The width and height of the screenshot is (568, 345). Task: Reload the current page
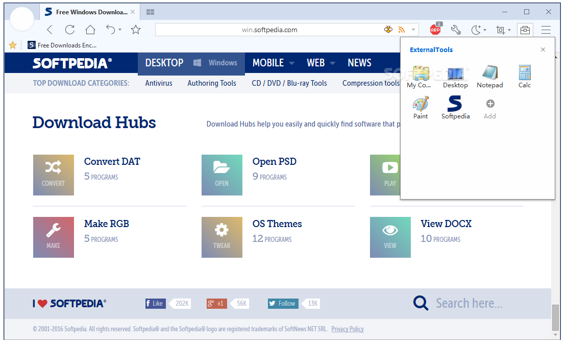pyautogui.click(x=69, y=30)
